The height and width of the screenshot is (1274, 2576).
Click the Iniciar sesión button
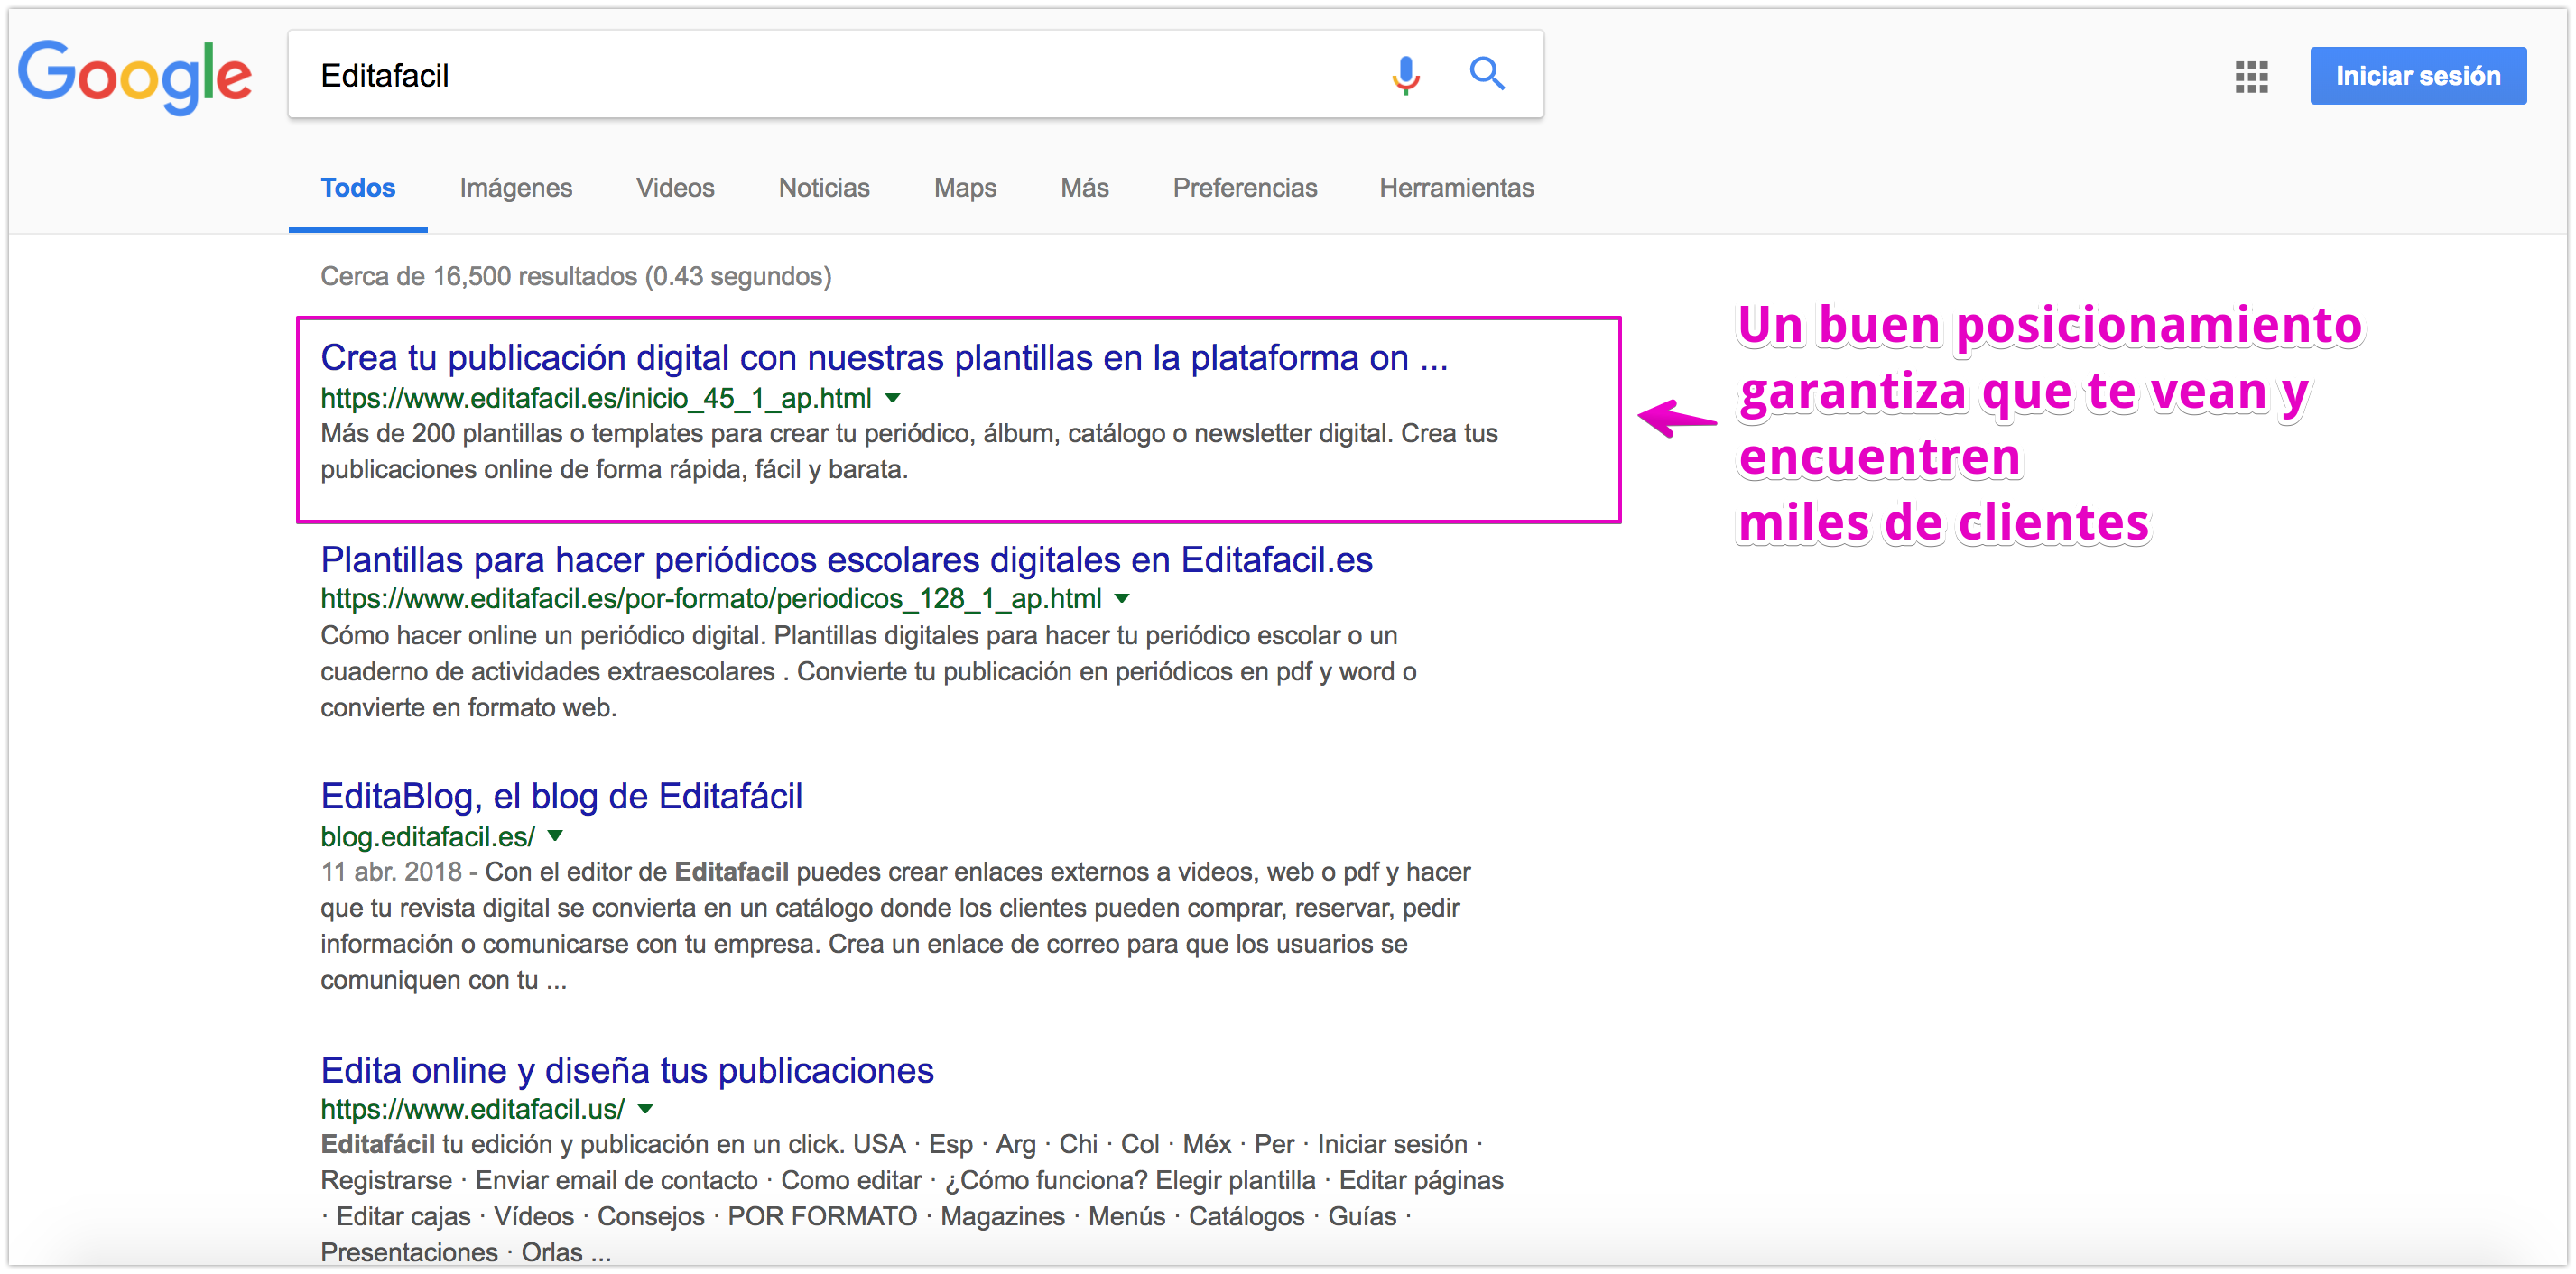point(2417,76)
